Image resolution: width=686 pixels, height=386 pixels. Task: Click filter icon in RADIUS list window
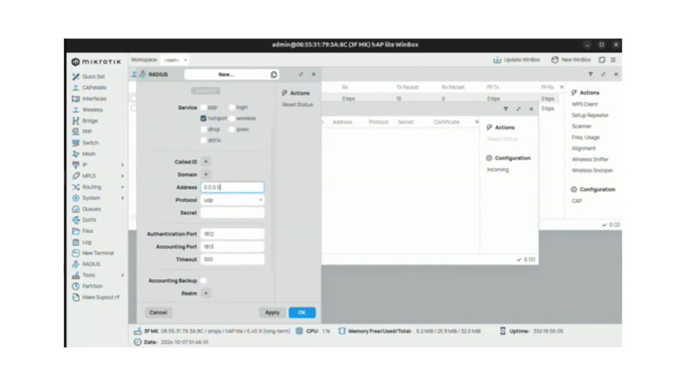coord(506,109)
